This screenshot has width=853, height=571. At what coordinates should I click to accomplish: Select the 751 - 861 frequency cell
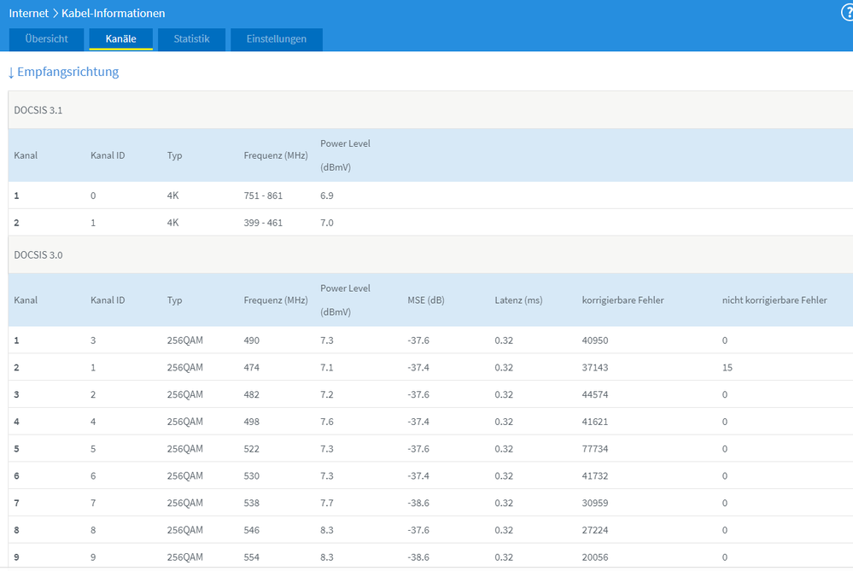tap(263, 195)
